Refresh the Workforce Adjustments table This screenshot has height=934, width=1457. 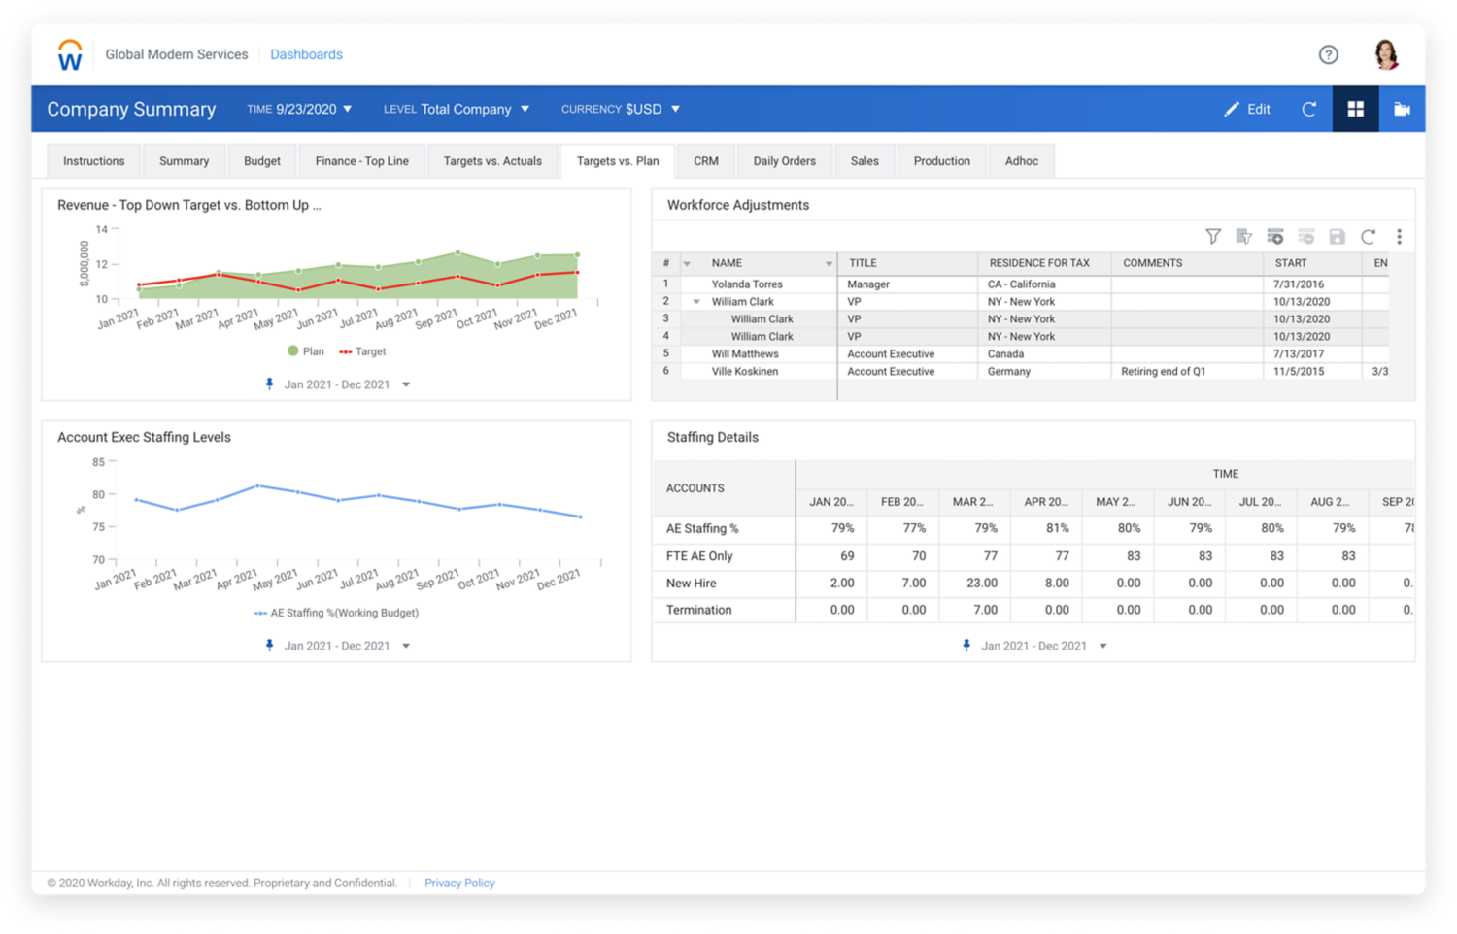(x=1369, y=236)
